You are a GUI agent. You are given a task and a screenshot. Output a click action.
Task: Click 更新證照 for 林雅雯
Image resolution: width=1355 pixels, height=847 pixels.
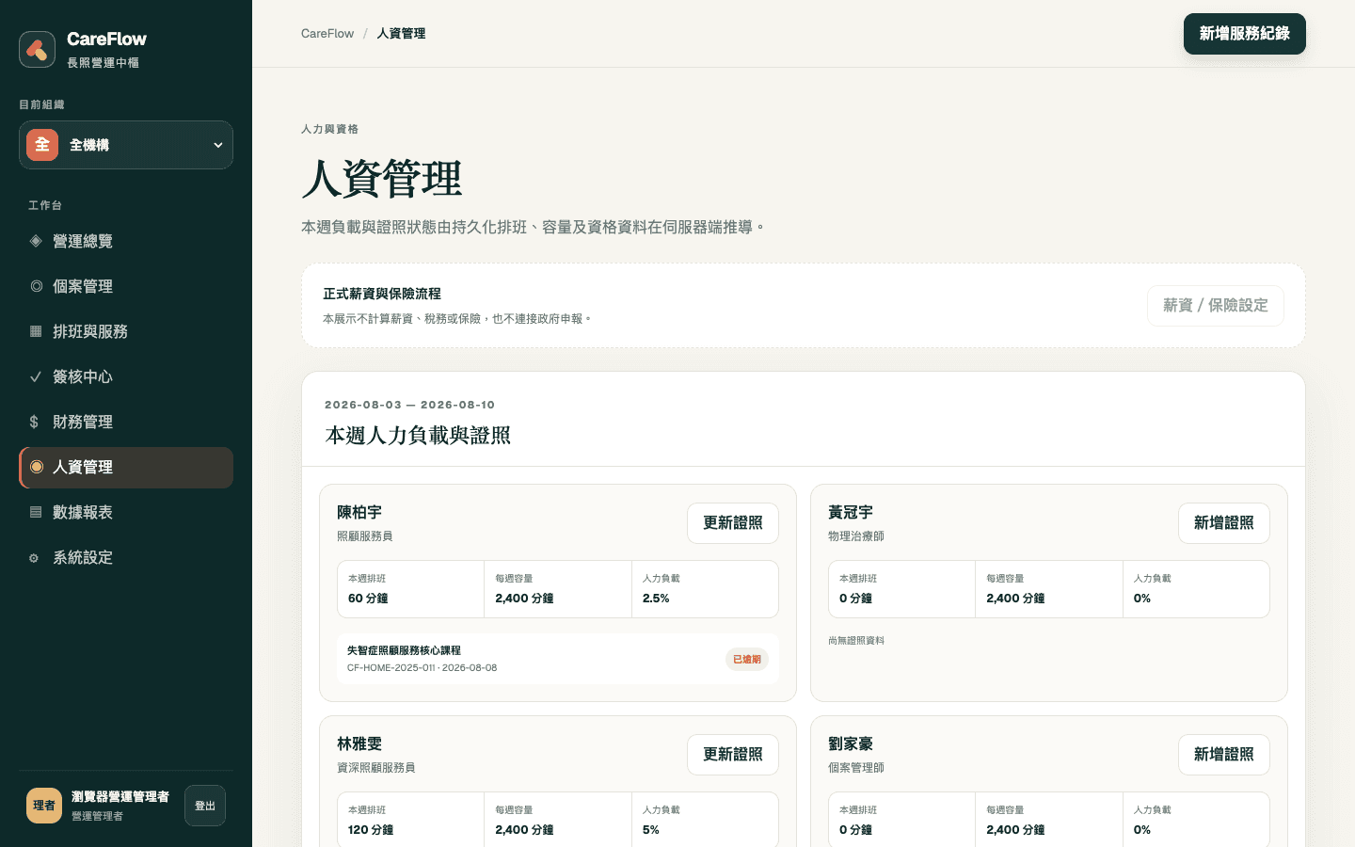pyautogui.click(x=733, y=755)
